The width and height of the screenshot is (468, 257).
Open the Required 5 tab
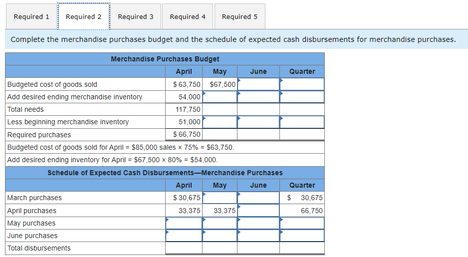tap(239, 16)
